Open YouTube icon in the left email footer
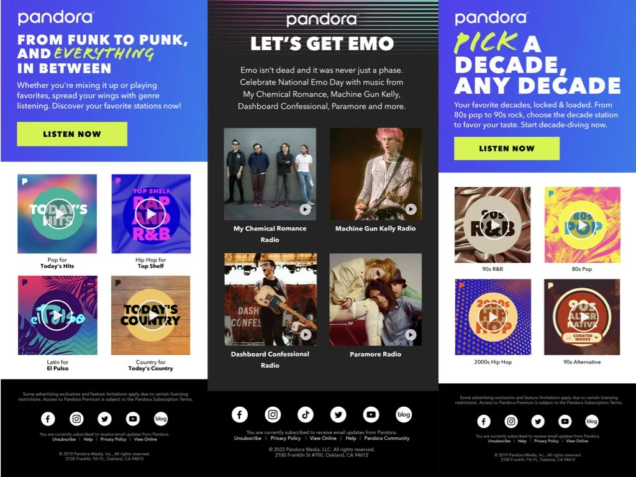The height and width of the screenshot is (477, 636). 133,419
